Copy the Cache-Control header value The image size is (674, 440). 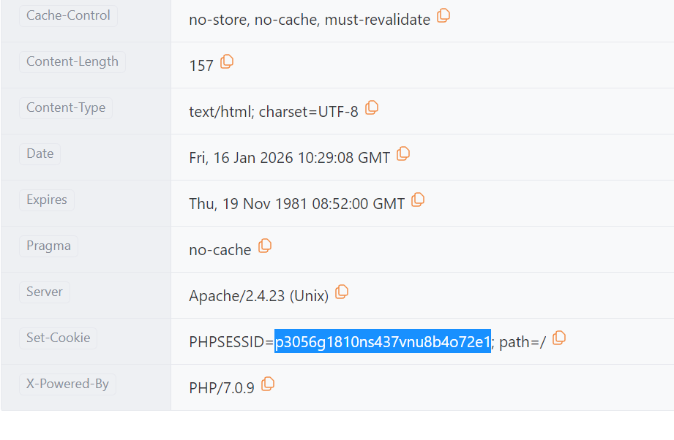click(x=443, y=16)
